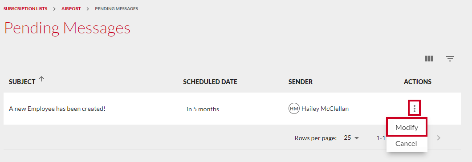Click the ascending sort arrow beside Subject
The width and height of the screenshot is (472, 162).
[41, 79]
